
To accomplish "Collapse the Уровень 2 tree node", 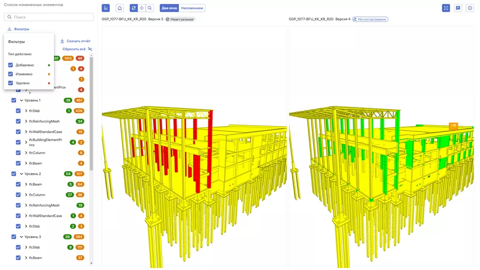I will click(x=21, y=174).
